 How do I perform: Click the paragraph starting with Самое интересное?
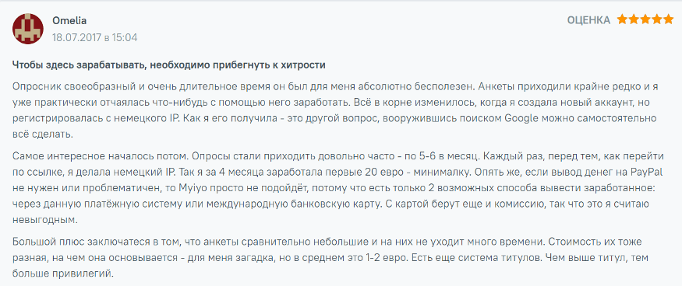pyautogui.click(x=337, y=188)
